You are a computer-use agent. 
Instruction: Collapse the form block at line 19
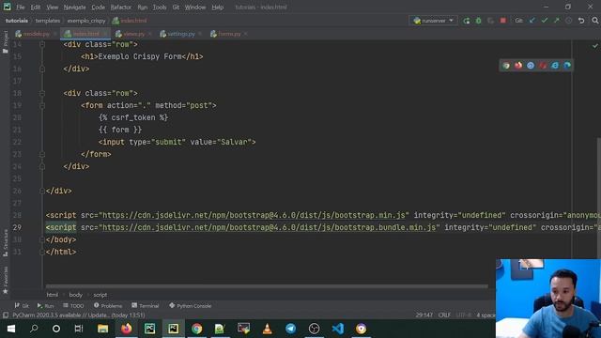click(x=42, y=105)
